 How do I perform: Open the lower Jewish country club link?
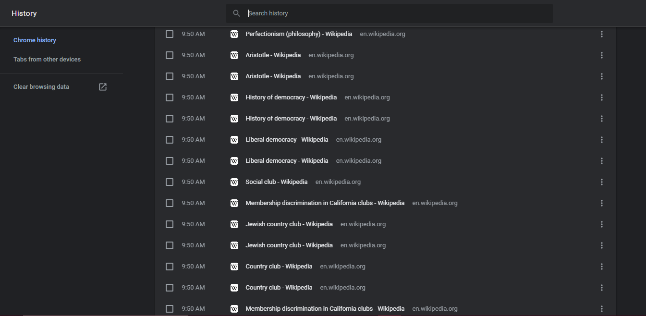(x=289, y=245)
